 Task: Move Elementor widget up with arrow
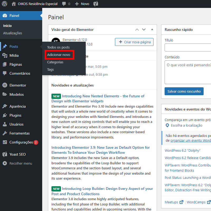pyautogui.click(x=137, y=30)
